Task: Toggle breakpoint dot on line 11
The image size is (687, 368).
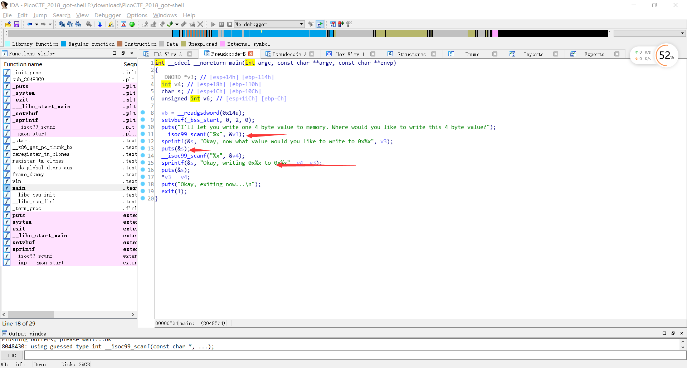Action: point(143,134)
